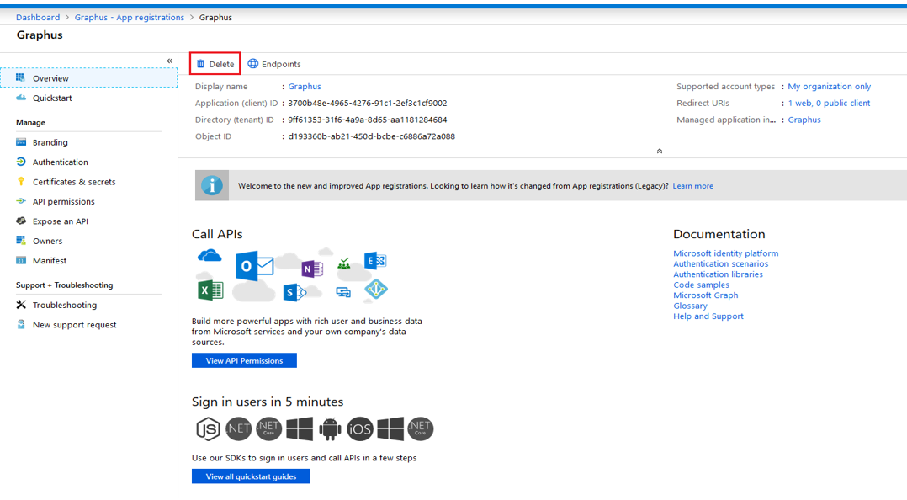Click the Learn more link in banner
This screenshot has height=500, width=907.
(693, 186)
